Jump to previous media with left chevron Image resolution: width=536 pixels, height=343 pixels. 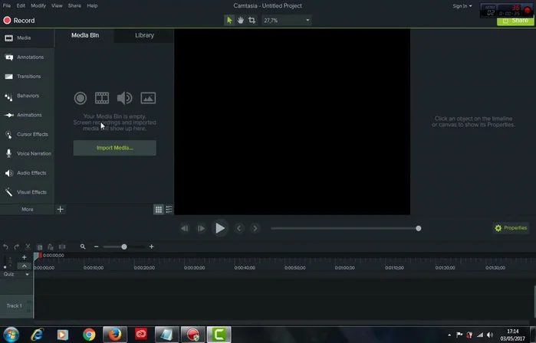point(239,228)
